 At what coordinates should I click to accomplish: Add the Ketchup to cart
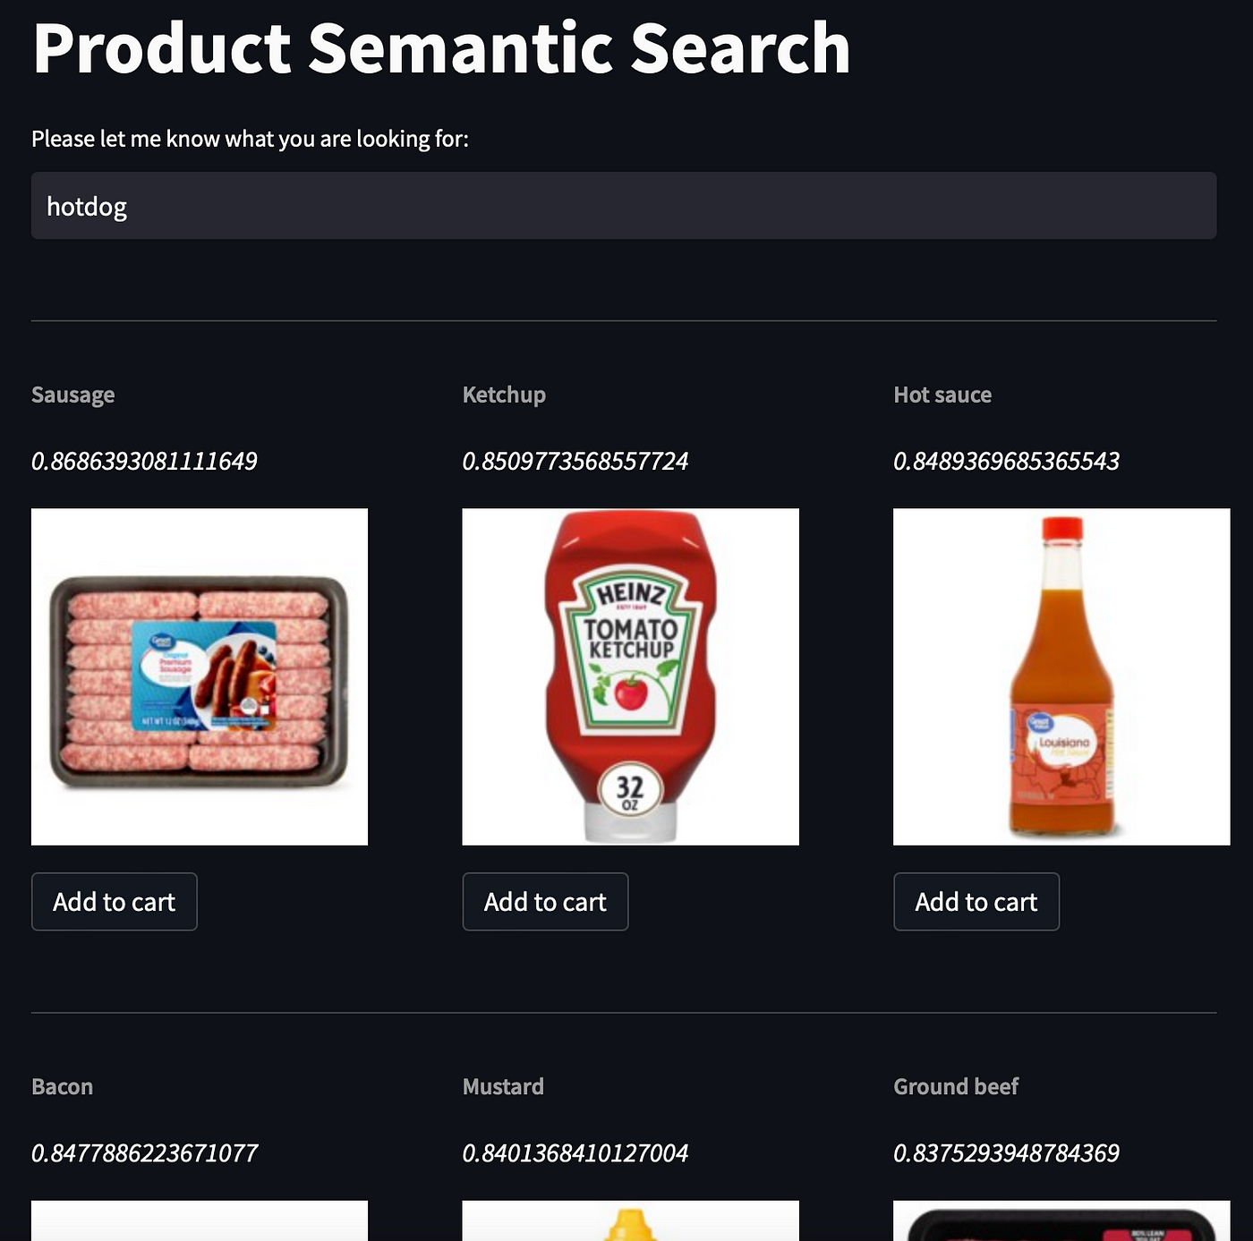(x=545, y=902)
